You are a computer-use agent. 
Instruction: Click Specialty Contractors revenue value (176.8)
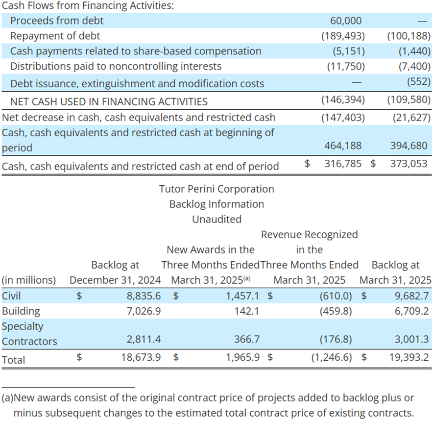336,339
